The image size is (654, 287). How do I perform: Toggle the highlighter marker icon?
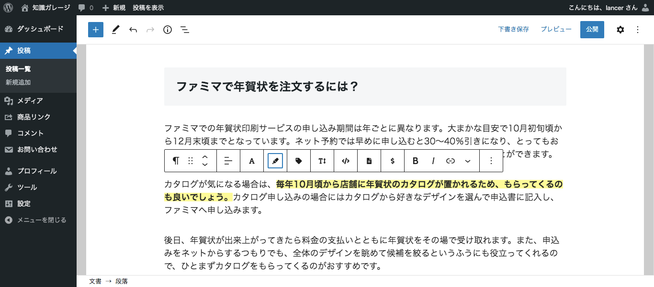275,161
